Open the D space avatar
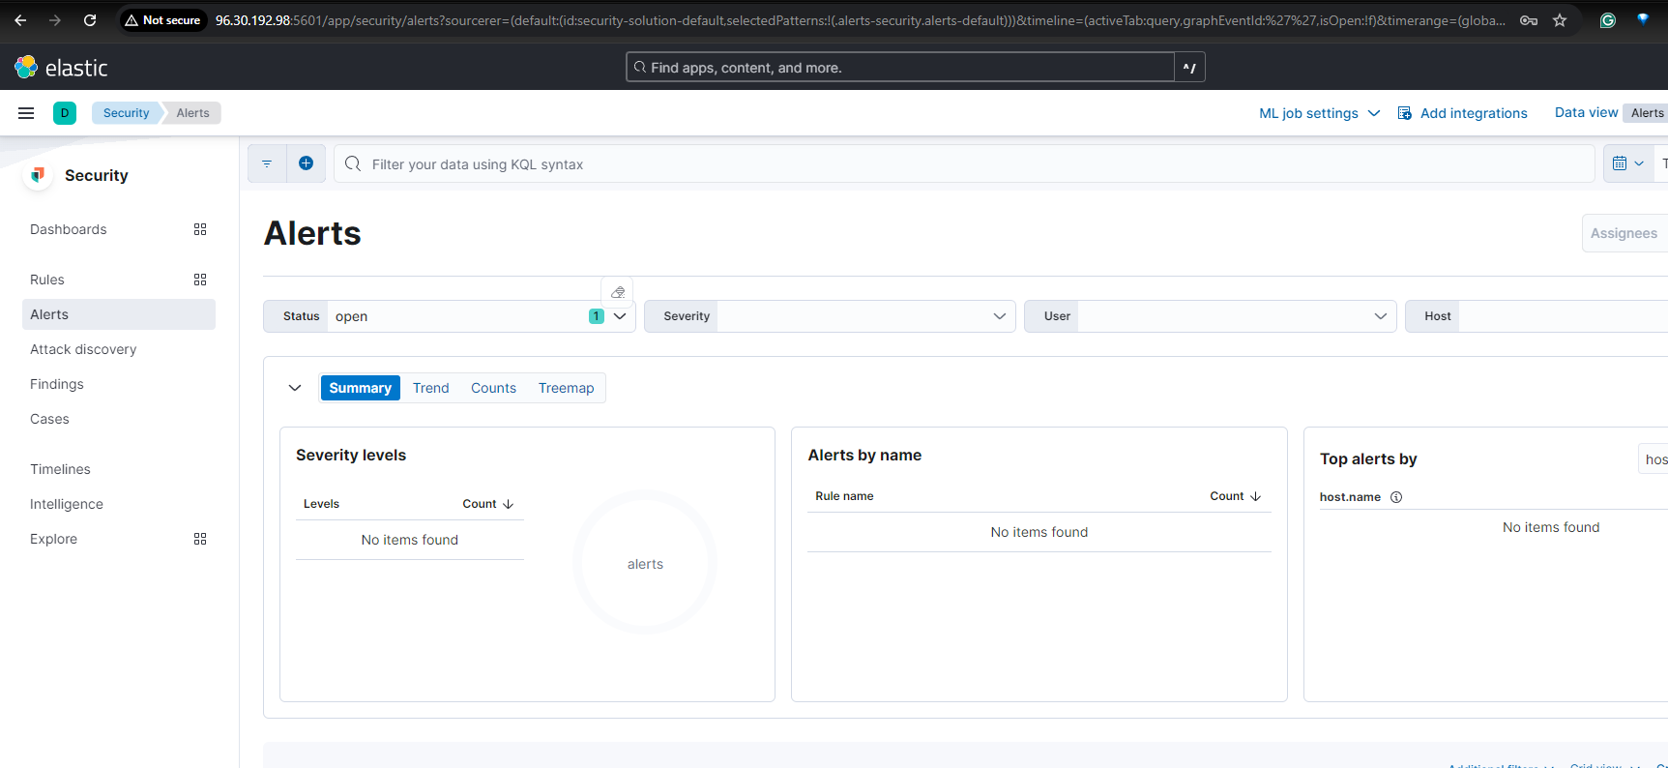 [x=65, y=113]
